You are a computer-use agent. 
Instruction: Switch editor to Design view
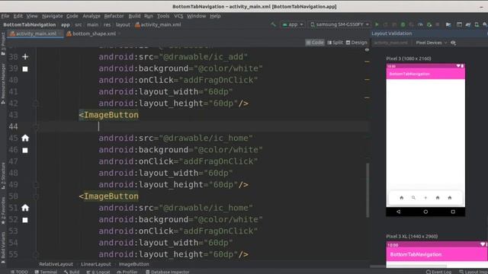point(357,43)
